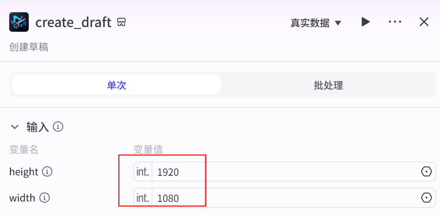Switch to the 单次 tab
Viewport: 440px width, 215px height.
[116, 85]
